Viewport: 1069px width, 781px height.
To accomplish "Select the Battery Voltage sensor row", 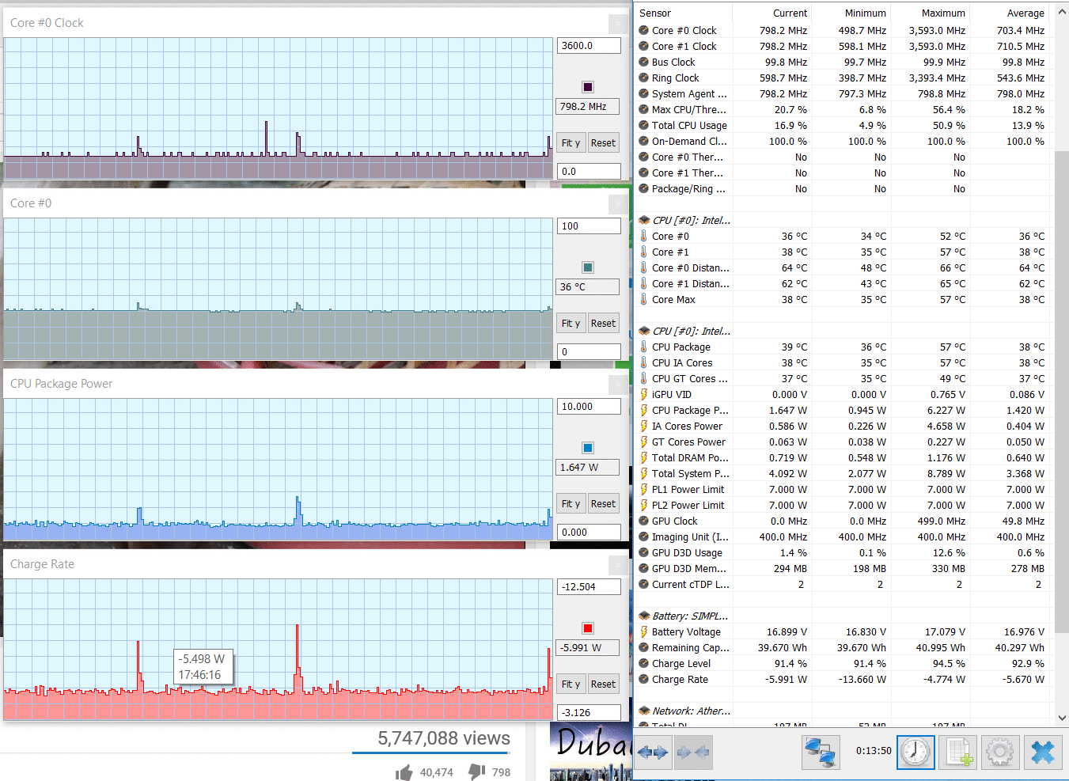I will click(686, 632).
